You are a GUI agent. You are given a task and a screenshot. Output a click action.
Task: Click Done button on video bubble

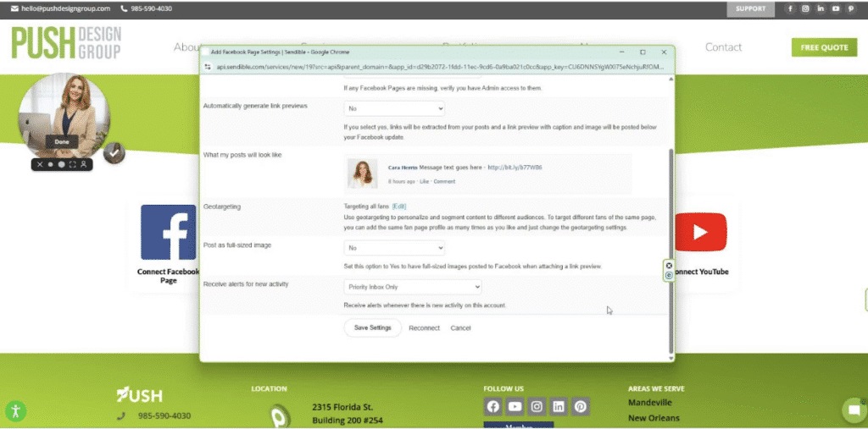point(62,141)
